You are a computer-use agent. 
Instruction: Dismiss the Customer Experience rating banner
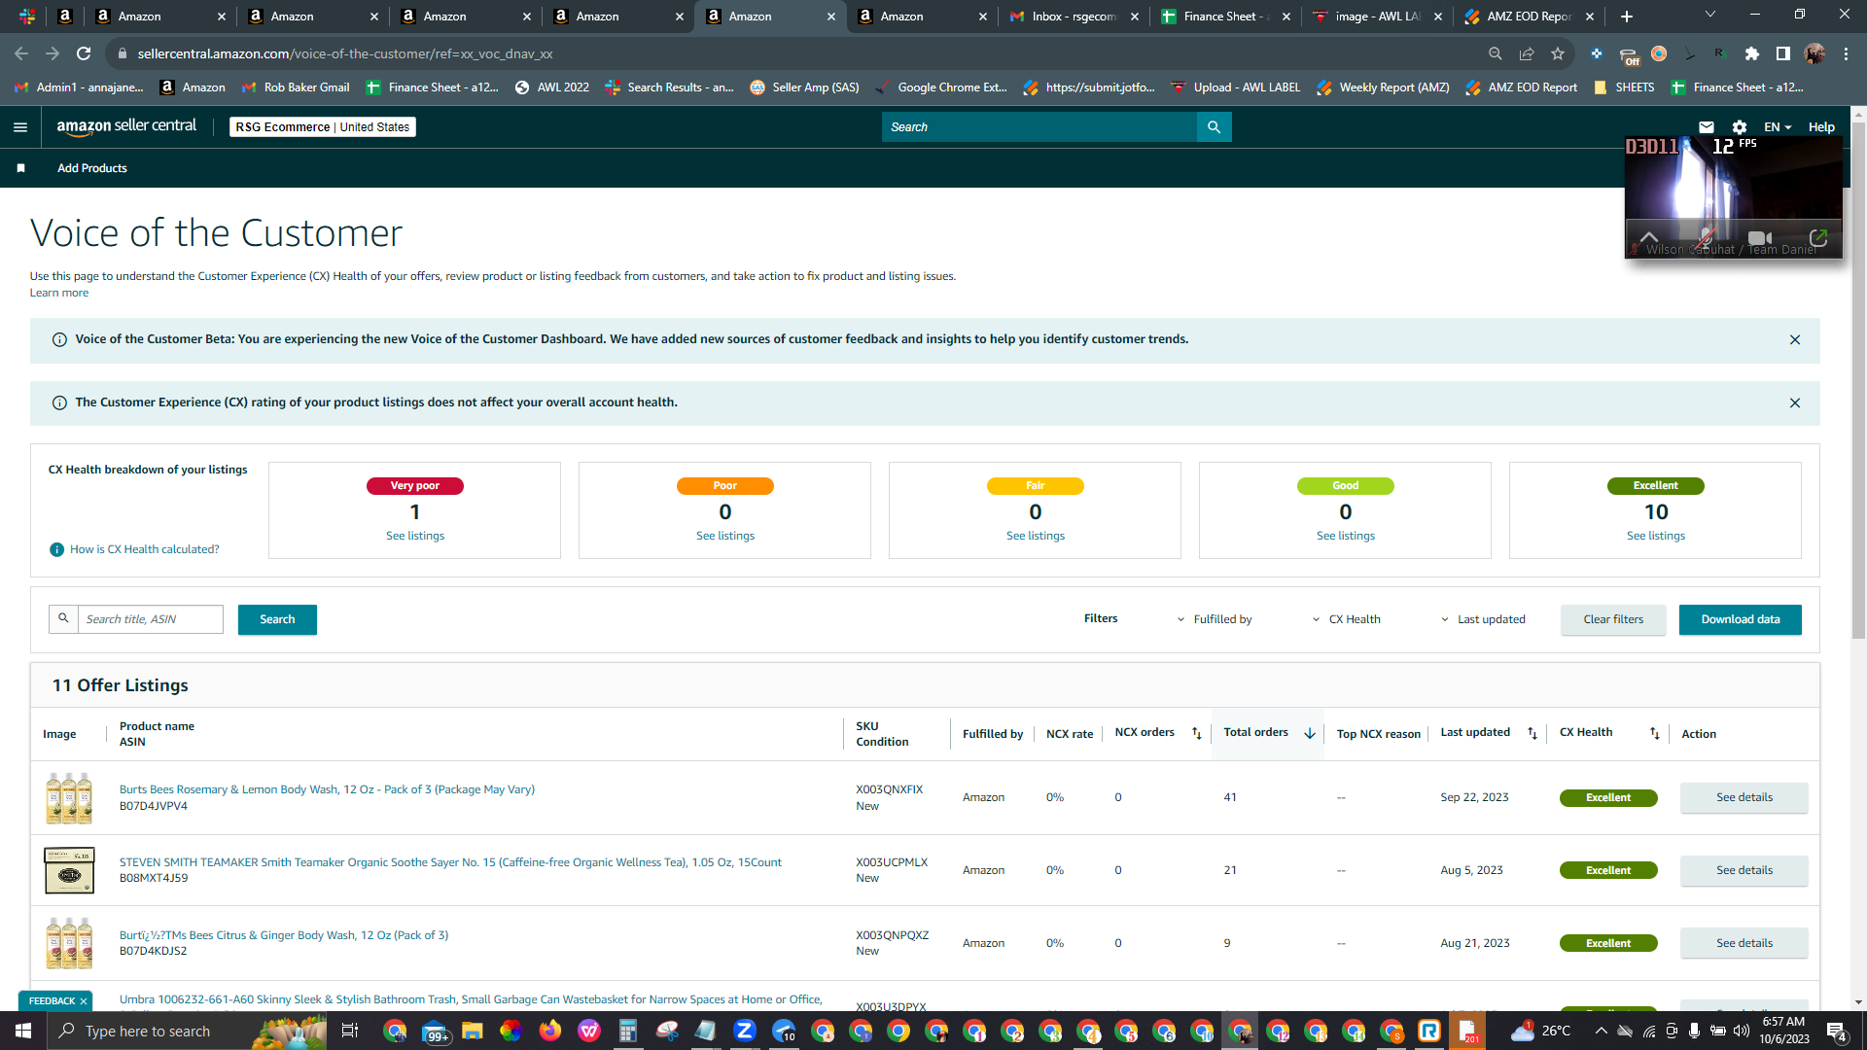click(1795, 402)
